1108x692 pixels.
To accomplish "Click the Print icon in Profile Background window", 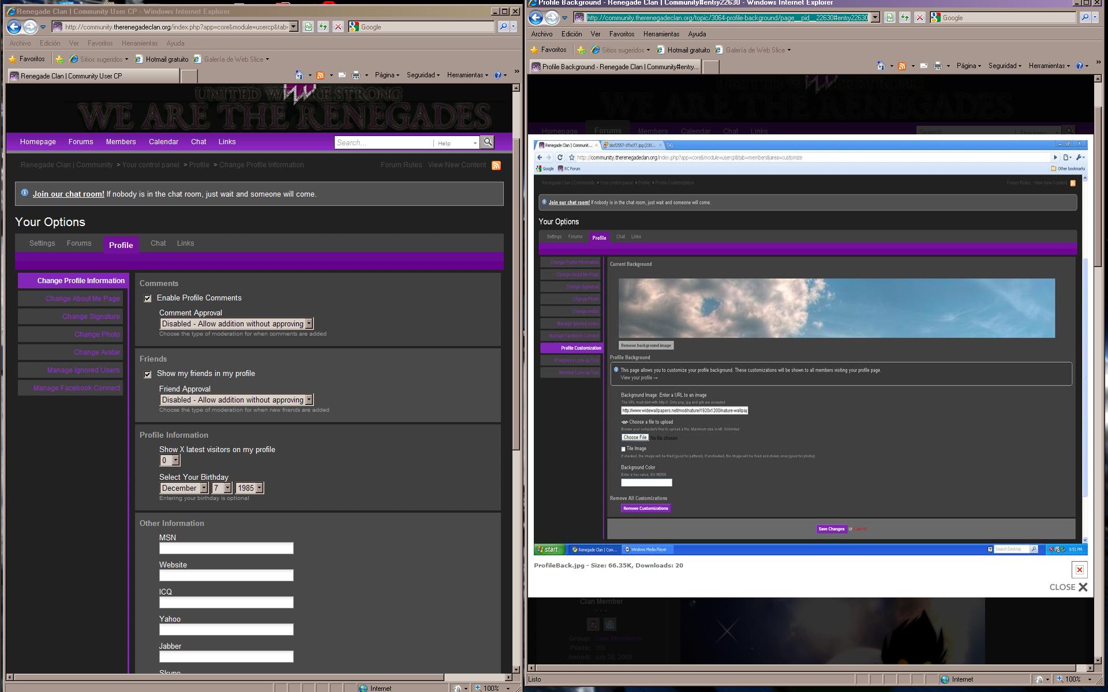I will (938, 66).
